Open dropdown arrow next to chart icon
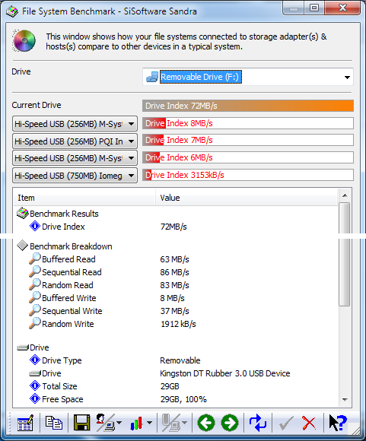Image resolution: width=366 pixels, height=441 pixels. pos(149,423)
